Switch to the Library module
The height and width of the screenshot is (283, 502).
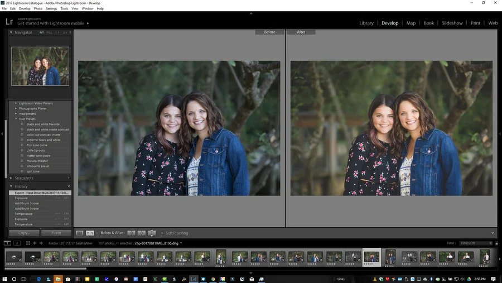coord(366,23)
